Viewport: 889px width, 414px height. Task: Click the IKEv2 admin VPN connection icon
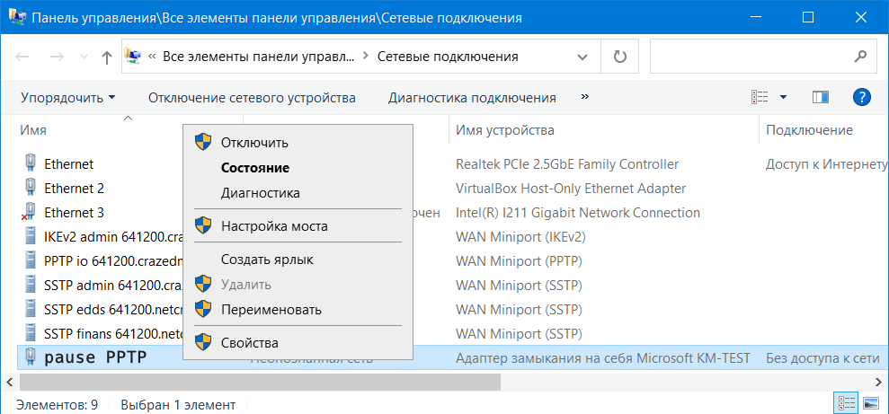point(30,237)
